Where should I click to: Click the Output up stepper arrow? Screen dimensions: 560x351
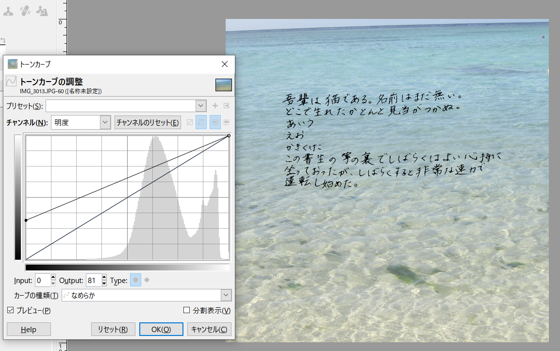[104, 278]
